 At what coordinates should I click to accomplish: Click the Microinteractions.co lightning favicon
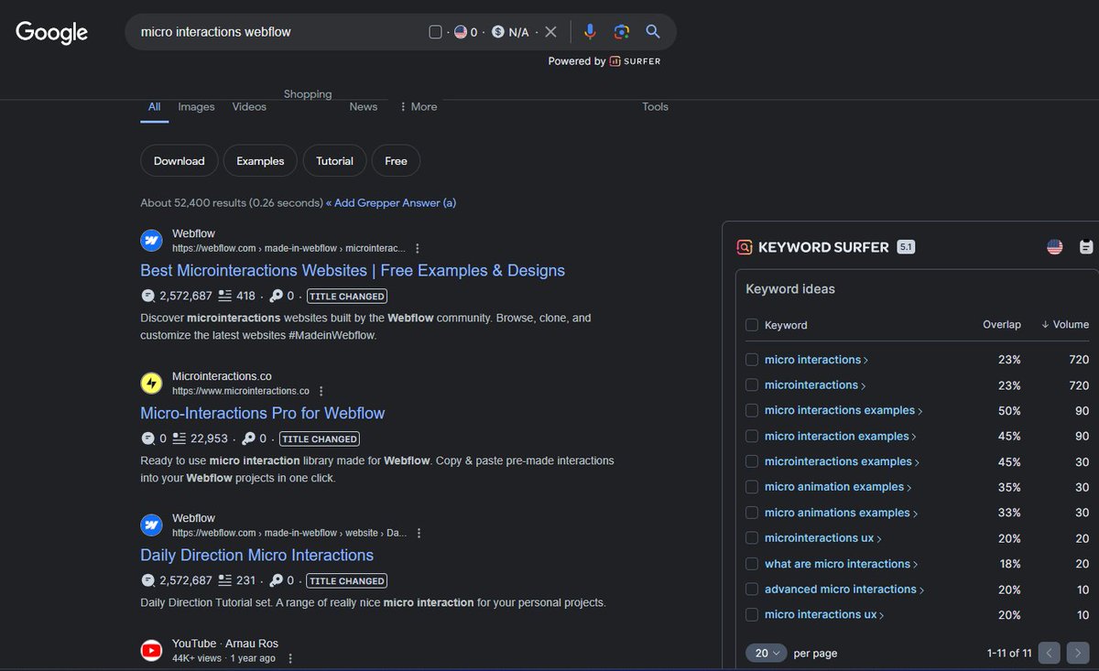[151, 383]
